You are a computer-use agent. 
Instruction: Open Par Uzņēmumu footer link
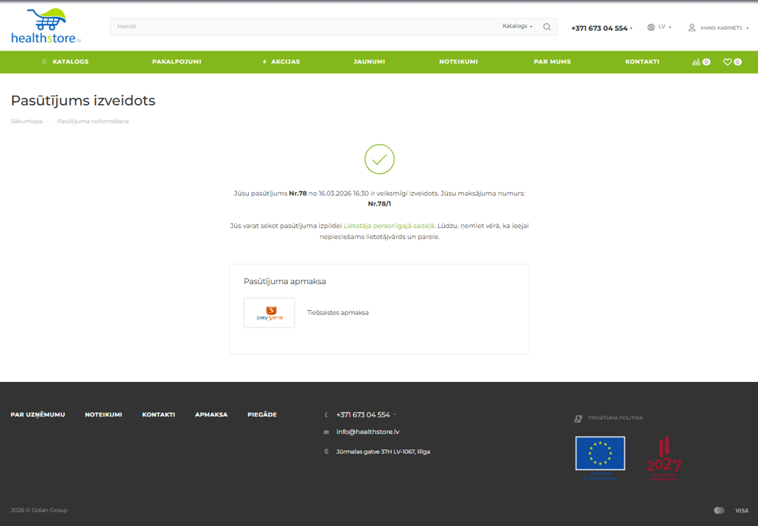click(38, 415)
